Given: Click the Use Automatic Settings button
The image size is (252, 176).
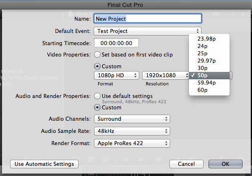Looking at the screenshot, I should click(x=44, y=164).
